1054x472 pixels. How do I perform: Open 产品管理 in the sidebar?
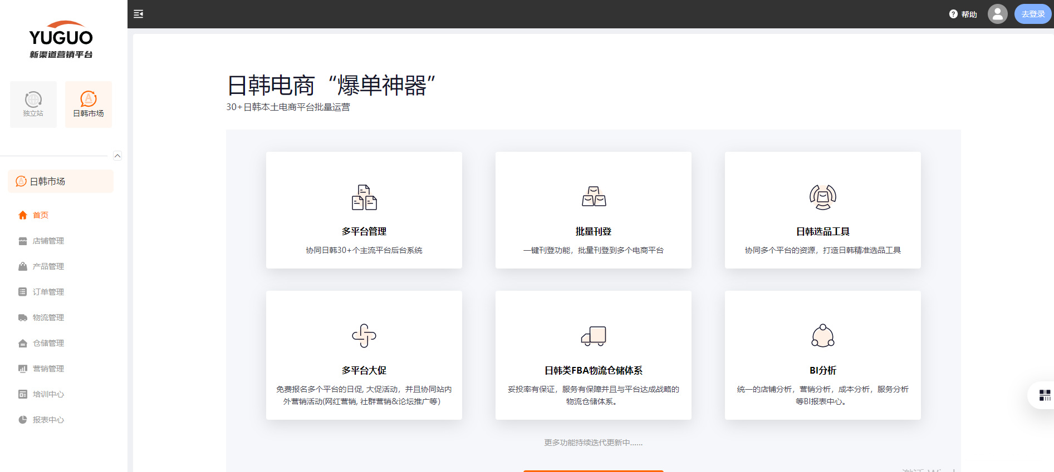(x=48, y=266)
